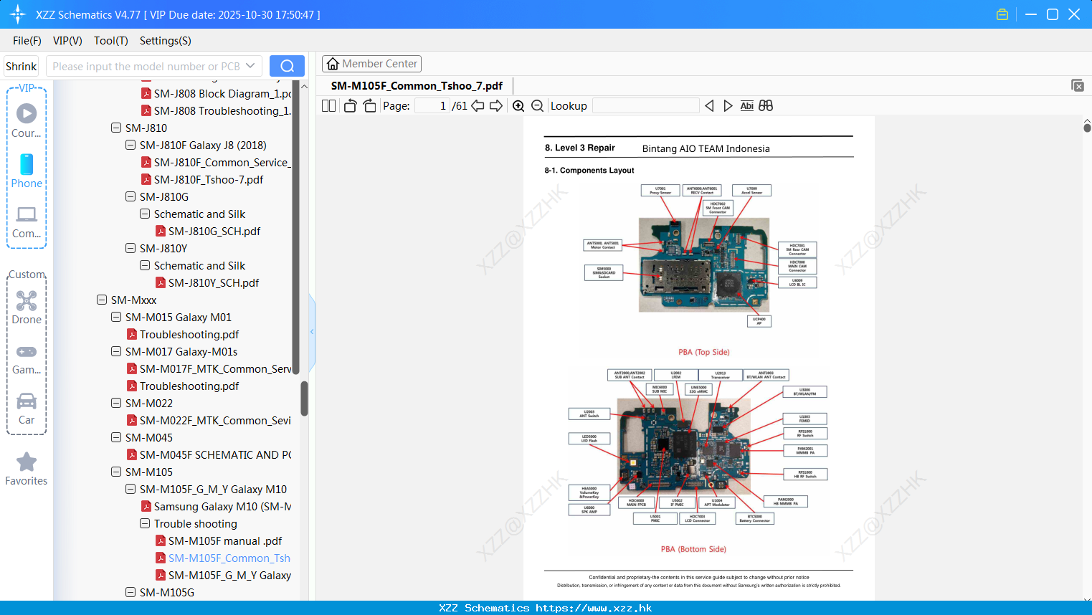Collapse the SM-J810G node
The width and height of the screenshot is (1092, 615).
coord(130,196)
